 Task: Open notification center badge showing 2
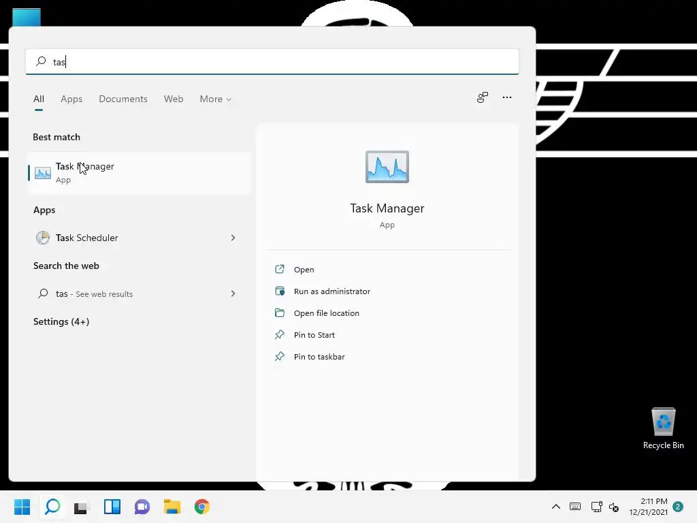(677, 507)
